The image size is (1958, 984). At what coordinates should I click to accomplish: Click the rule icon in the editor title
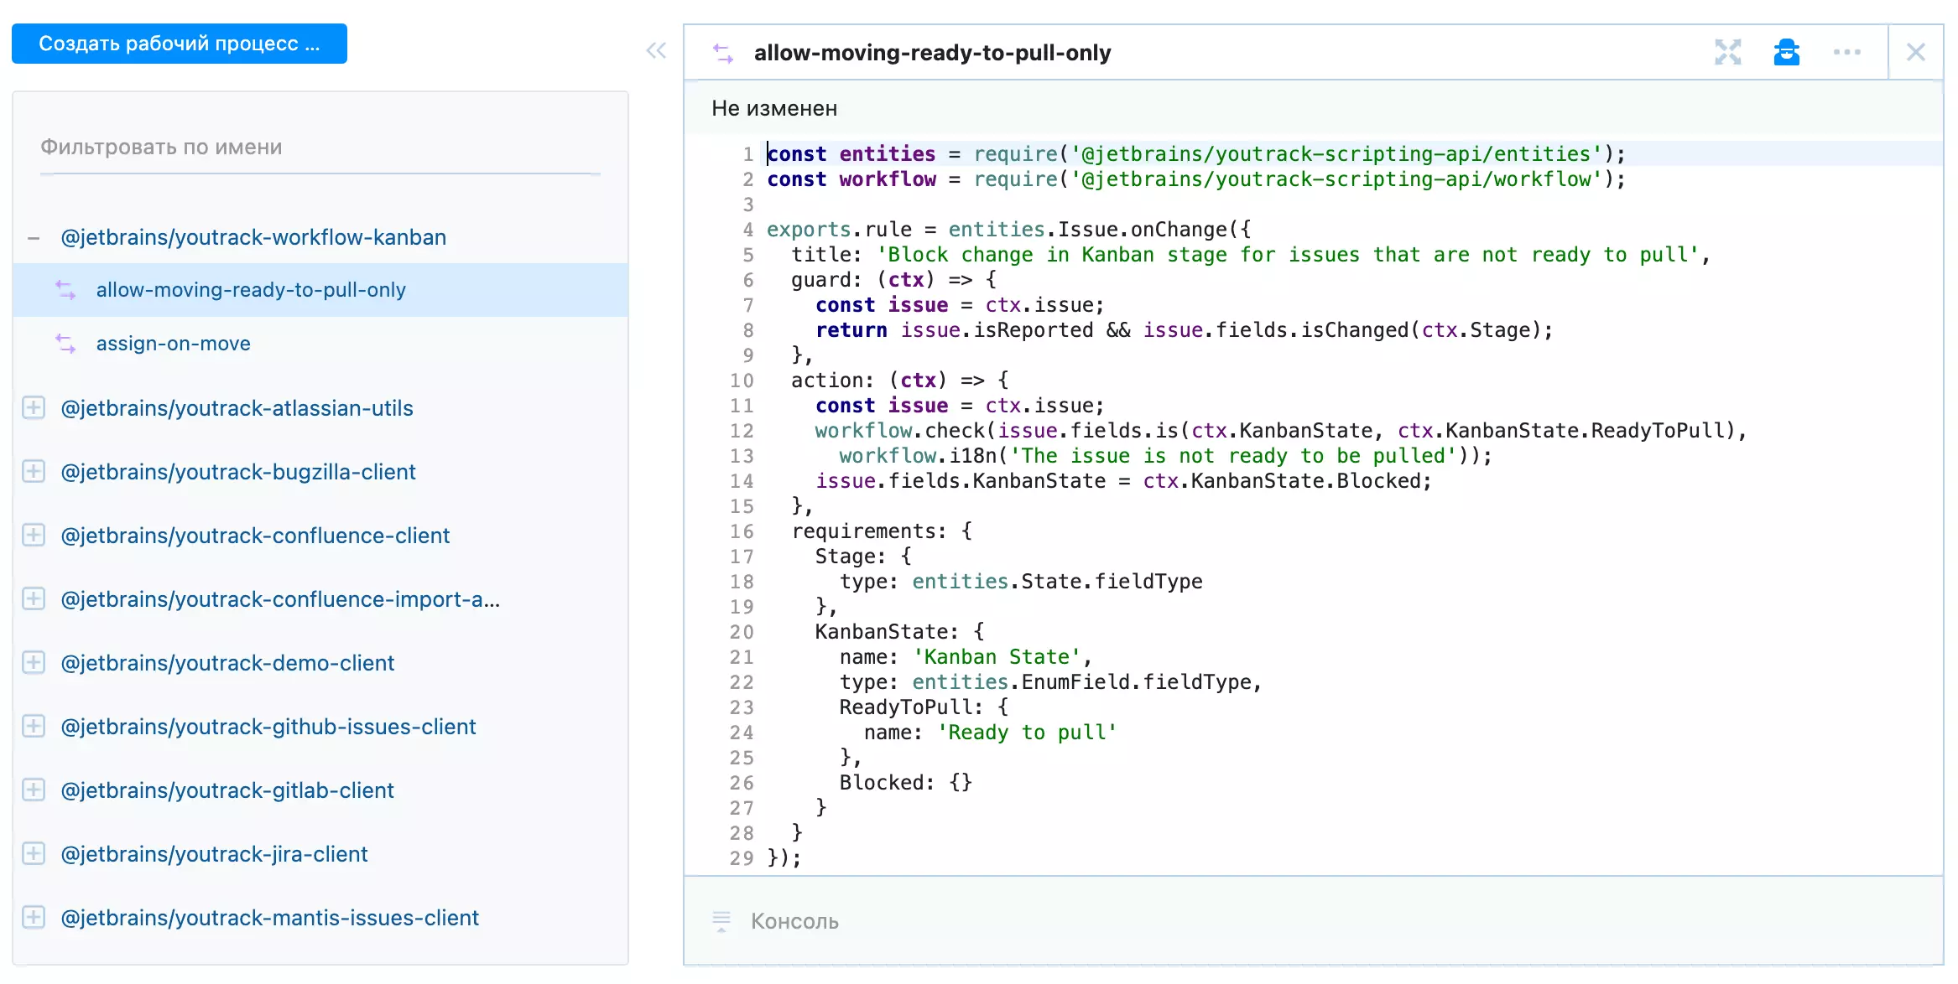pyautogui.click(x=722, y=53)
